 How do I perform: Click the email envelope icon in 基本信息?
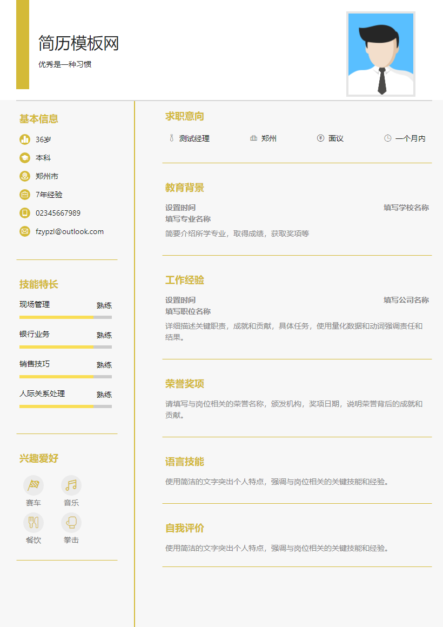coord(24,231)
